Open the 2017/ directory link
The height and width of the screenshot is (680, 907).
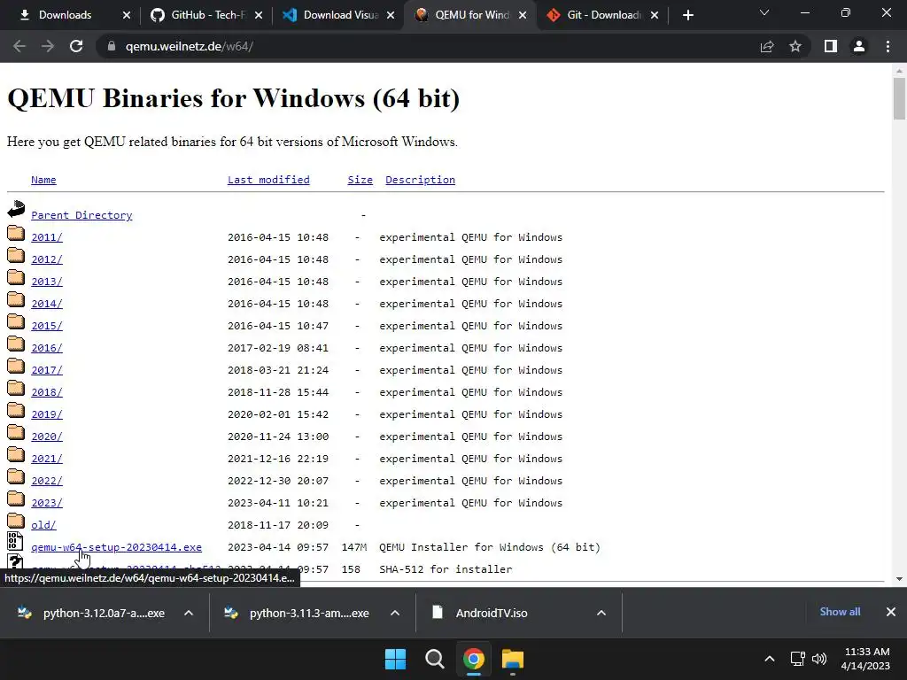click(47, 370)
